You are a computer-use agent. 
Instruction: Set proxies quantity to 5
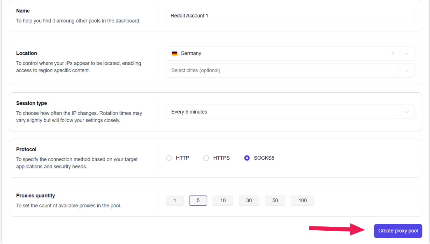point(198,200)
